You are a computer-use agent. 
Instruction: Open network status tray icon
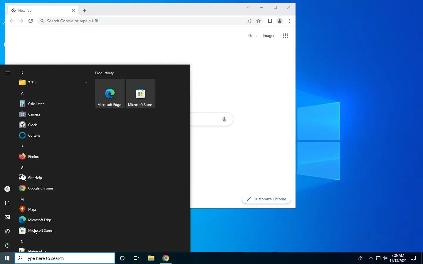tap(378, 258)
